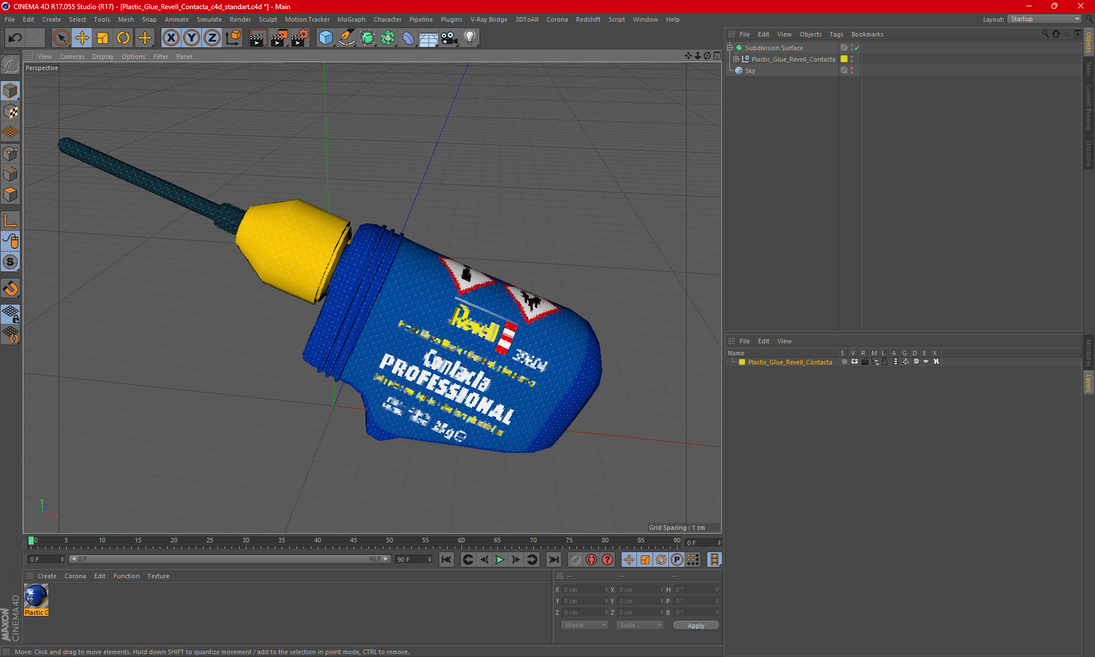This screenshot has width=1095, height=657.
Task: Click the stepper of X position field
Action: coord(606,590)
